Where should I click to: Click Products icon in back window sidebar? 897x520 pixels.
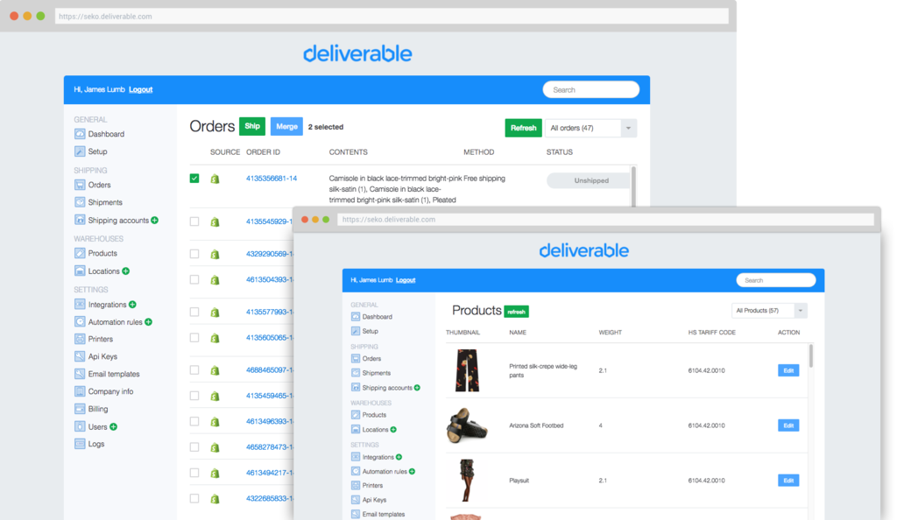click(x=80, y=253)
